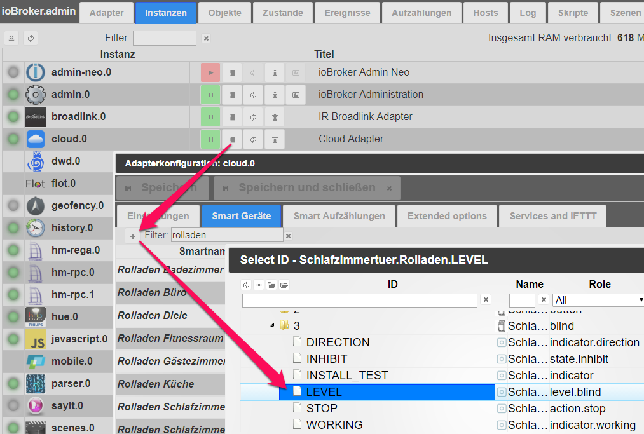Select Rolladen Büro smart device row

170,293
